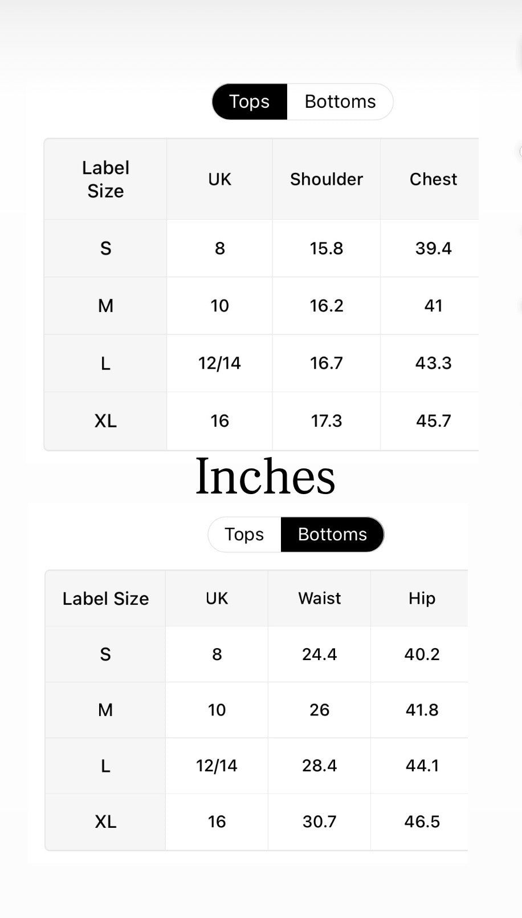522x918 pixels.
Task: Click the Waist column header
Action: tap(319, 598)
